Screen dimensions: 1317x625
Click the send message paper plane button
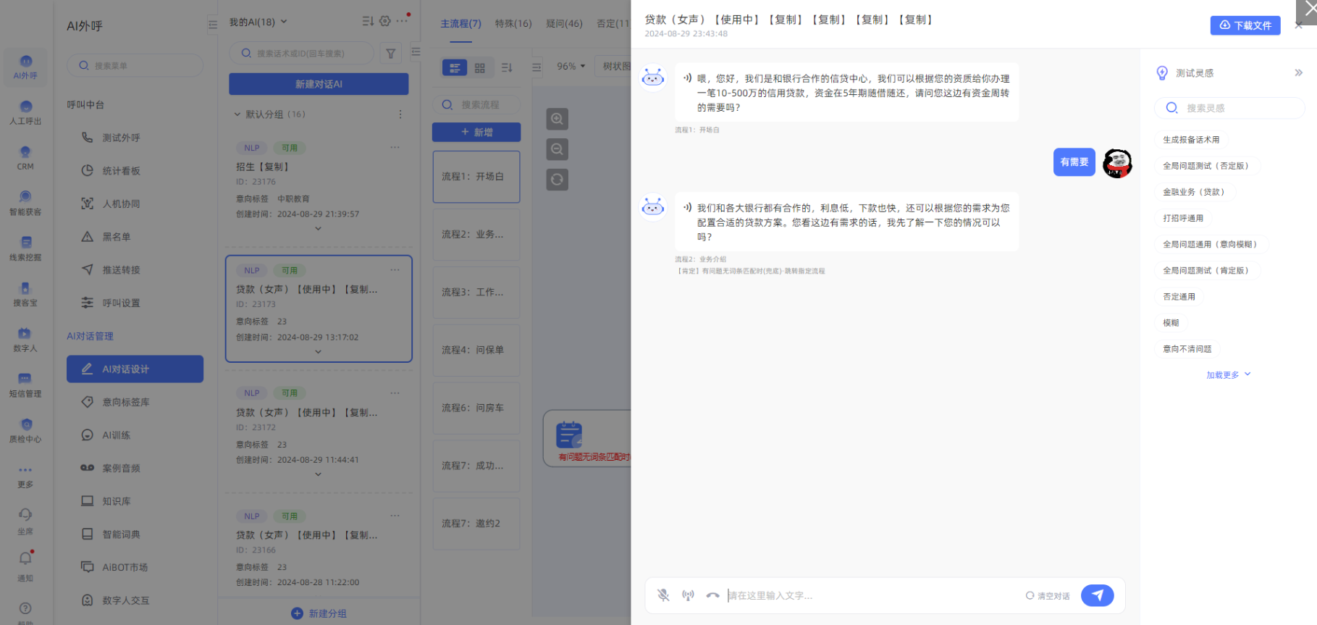pyautogui.click(x=1097, y=595)
